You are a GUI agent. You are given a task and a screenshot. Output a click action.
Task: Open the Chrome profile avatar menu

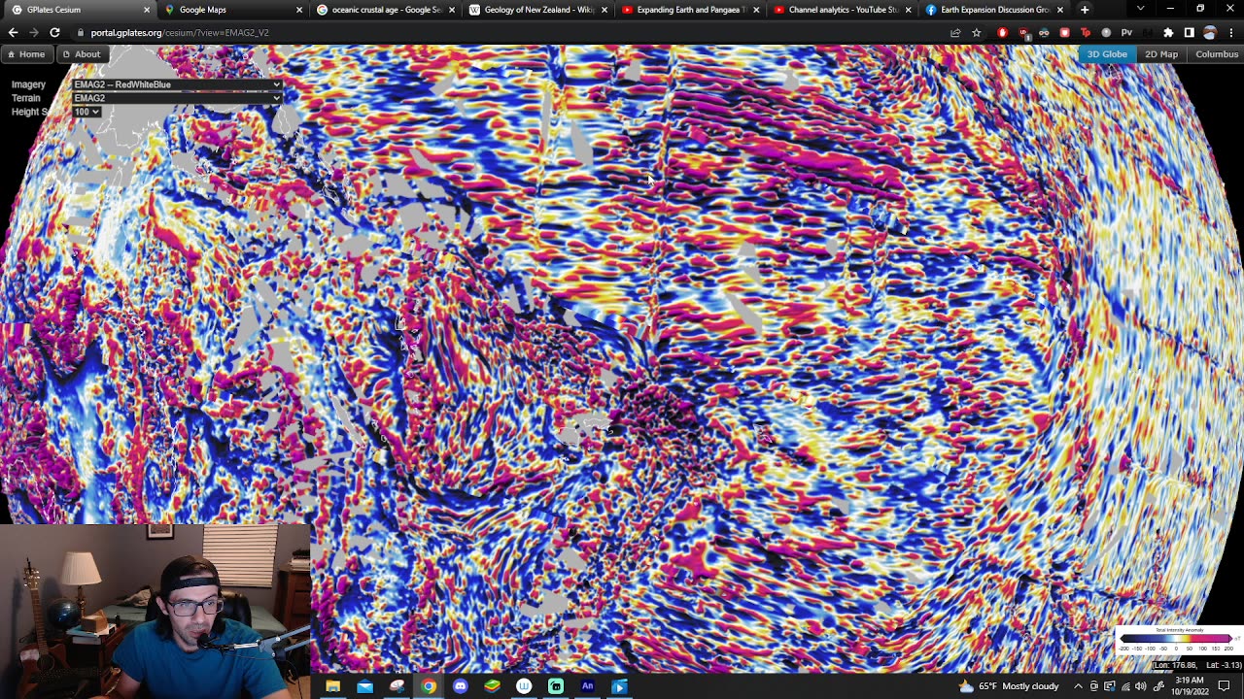[1210, 33]
